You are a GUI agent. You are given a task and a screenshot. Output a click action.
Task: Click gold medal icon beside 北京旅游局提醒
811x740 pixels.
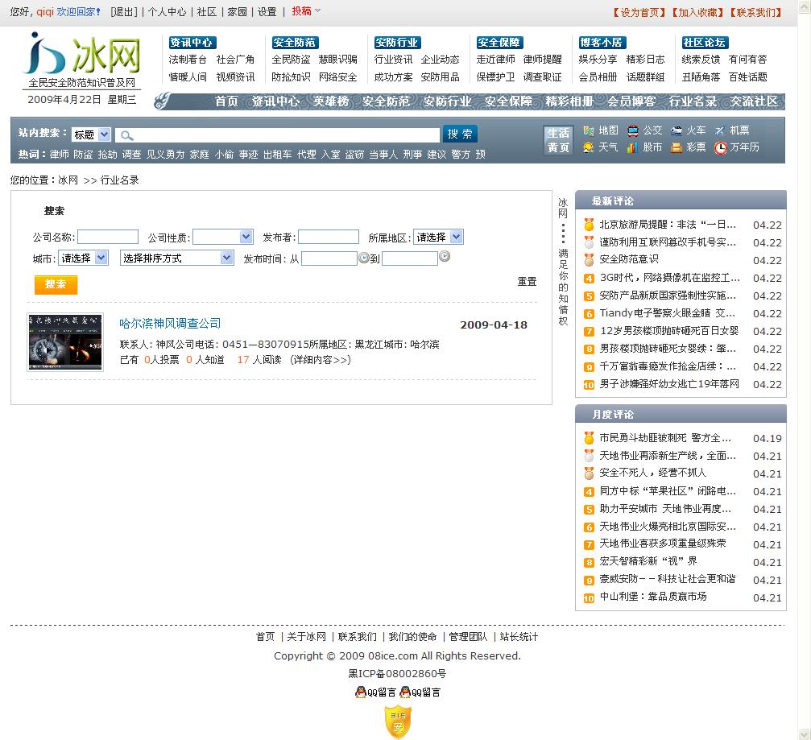click(x=589, y=225)
